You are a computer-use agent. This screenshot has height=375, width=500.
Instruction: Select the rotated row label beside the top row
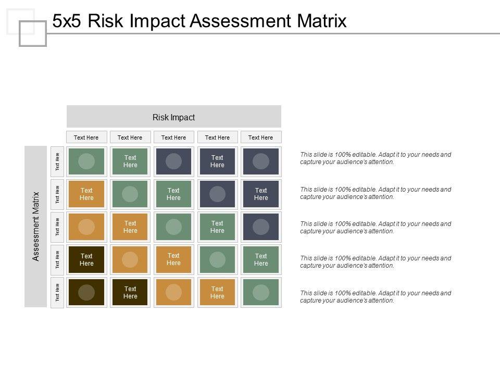57,161
